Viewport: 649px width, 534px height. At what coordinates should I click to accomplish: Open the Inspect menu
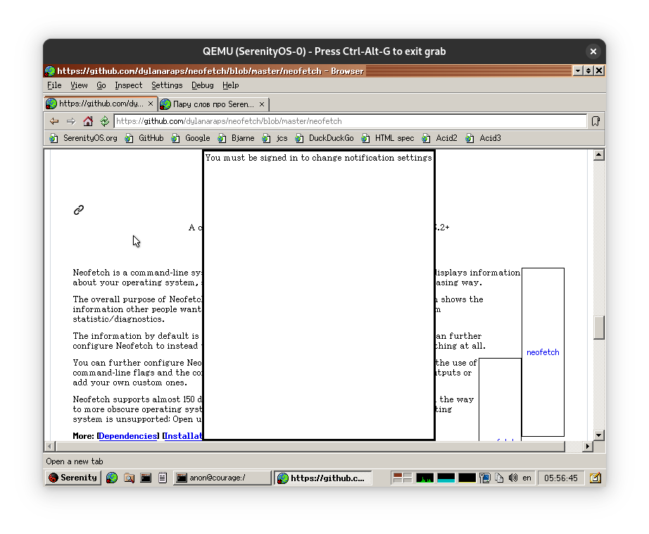128,85
